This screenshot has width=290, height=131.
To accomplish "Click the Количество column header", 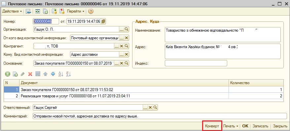I will point(256,83).
